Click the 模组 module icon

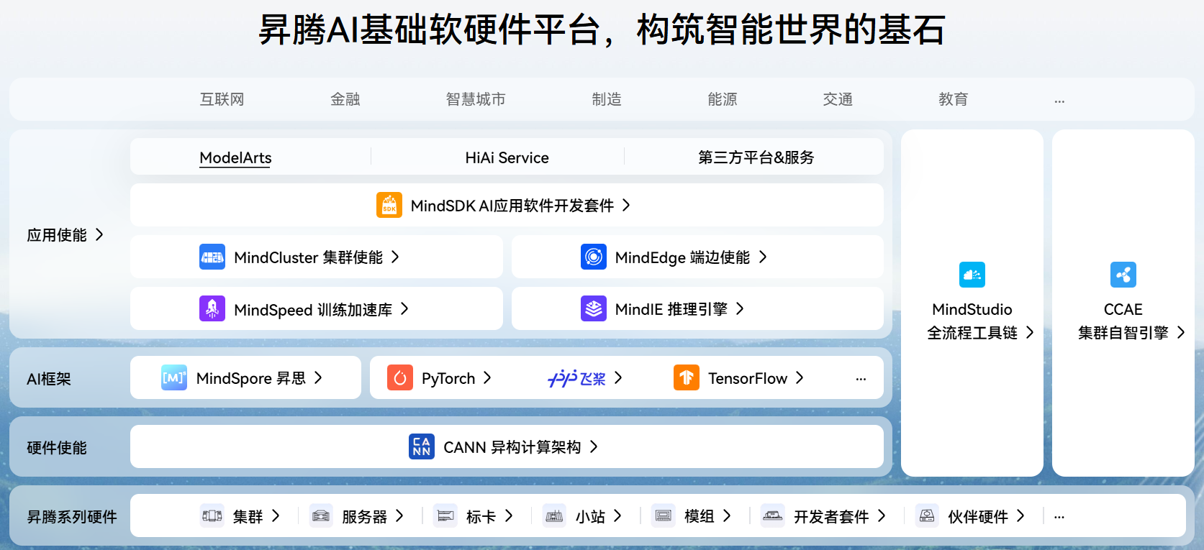click(664, 515)
